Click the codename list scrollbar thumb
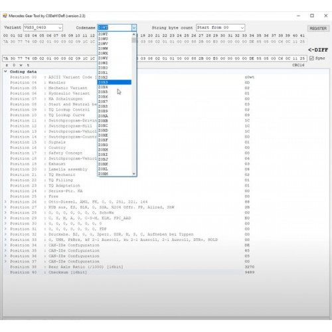The width and height of the screenshot is (332, 332). coord(133,40)
